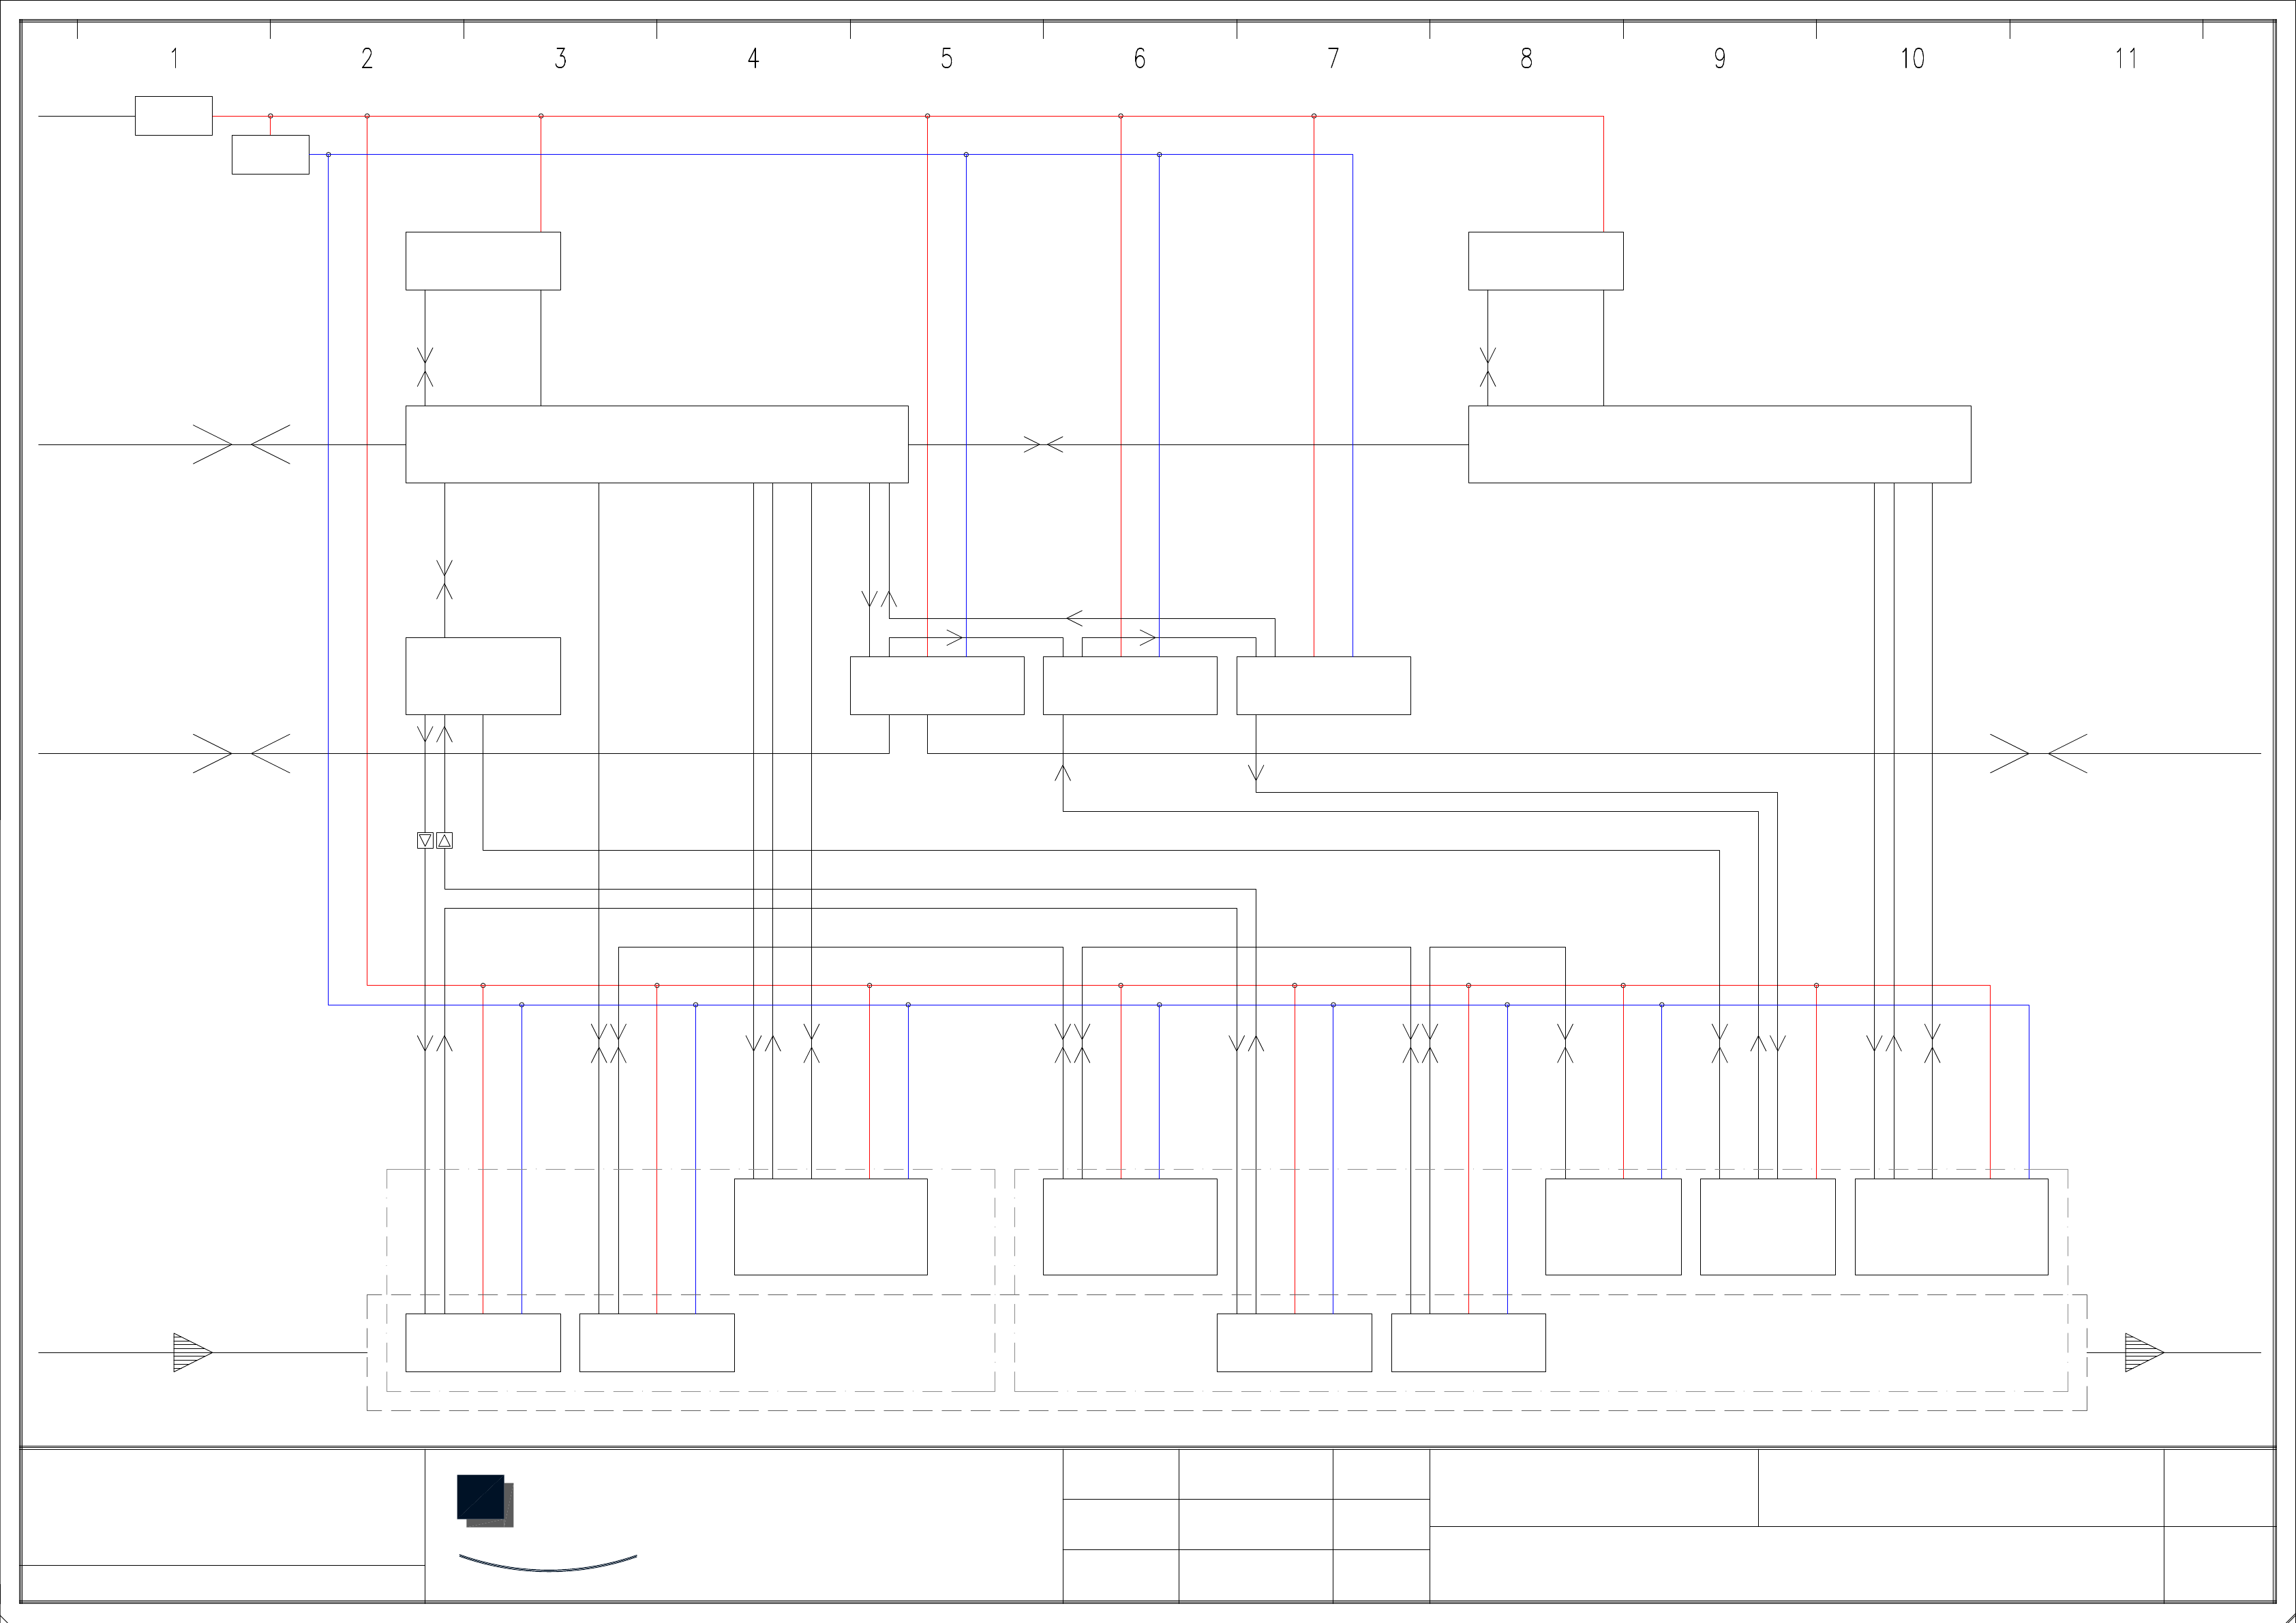Click the connector symbol between the two wide boxes
Screen dimensions: 2296x1623
click(x=1043, y=444)
